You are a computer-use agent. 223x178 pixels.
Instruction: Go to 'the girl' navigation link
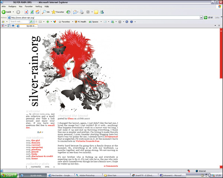(x=36, y=141)
